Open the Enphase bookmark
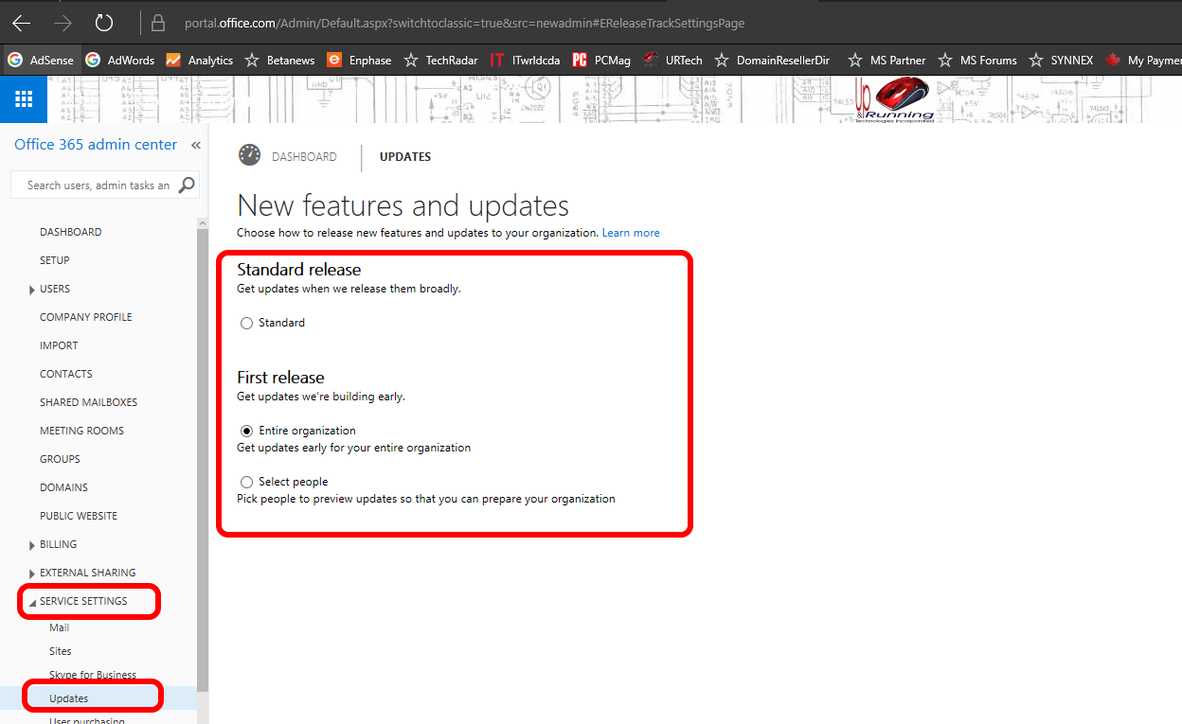The width and height of the screenshot is (1182, 724). point(359,61)
